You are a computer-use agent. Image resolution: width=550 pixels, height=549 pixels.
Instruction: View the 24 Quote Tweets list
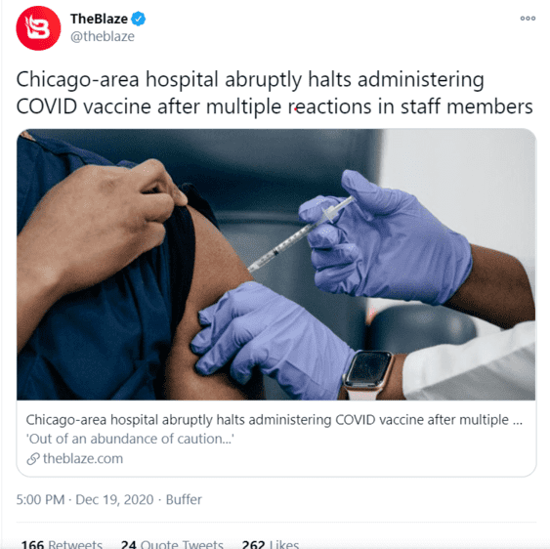click(x=172, y=544)
